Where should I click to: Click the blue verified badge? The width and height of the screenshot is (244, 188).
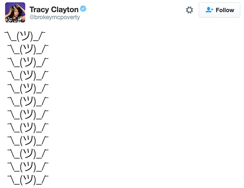click(x=83, y=9)
